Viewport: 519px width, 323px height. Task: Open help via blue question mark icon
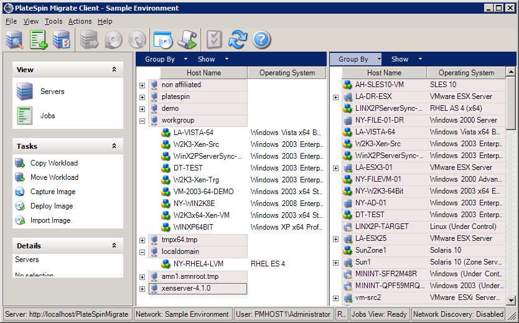(261, 40)
